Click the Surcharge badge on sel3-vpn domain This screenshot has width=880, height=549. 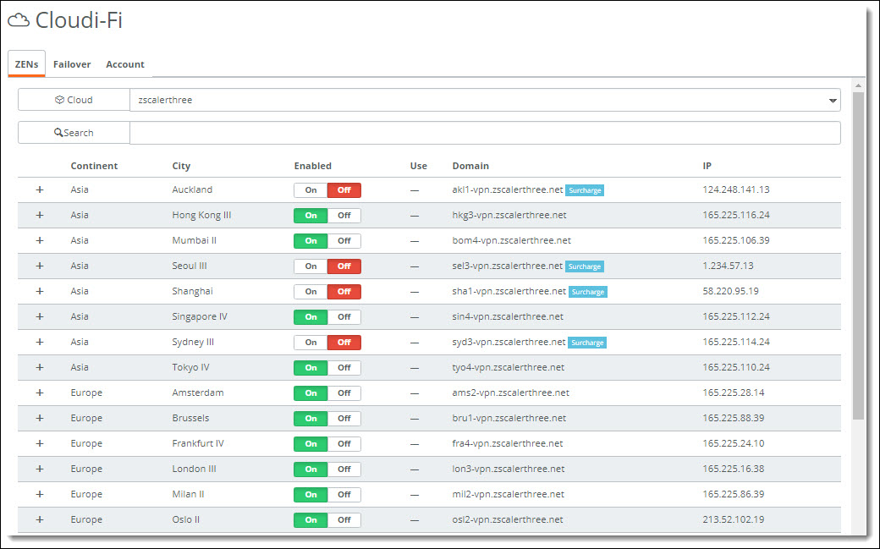(584, 266)
